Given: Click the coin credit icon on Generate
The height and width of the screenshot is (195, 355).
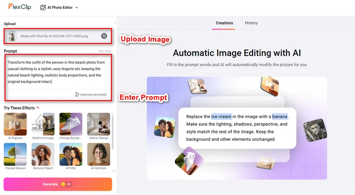Looking at the screenshot, I should click(63, 184).
